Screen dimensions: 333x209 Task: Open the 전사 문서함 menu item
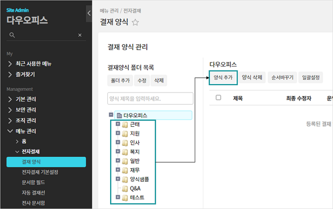[x=33, y=203]
